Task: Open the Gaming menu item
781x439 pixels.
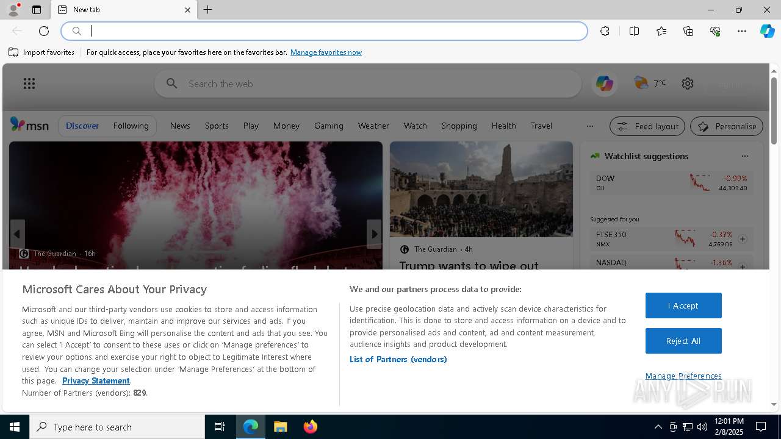Action: [329, 126]
